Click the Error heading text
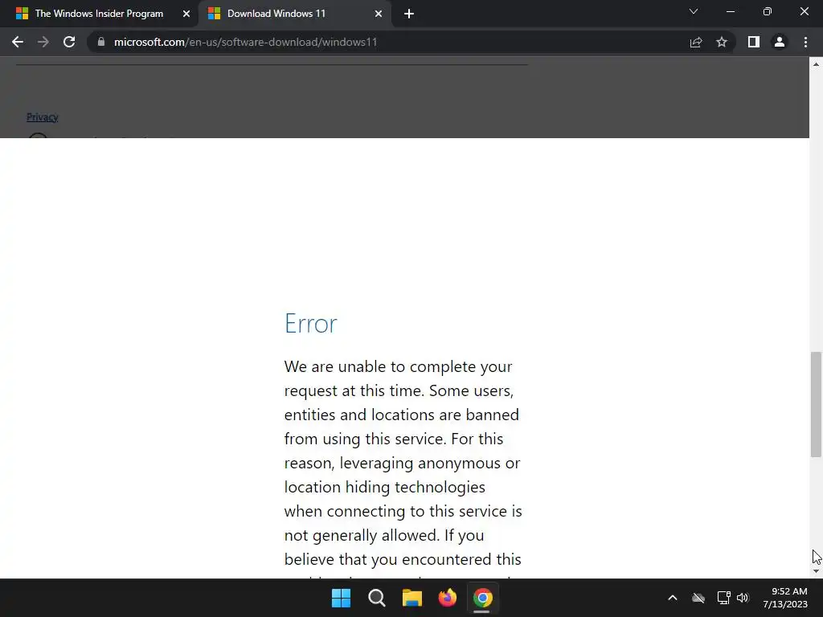 pos(311,323)
